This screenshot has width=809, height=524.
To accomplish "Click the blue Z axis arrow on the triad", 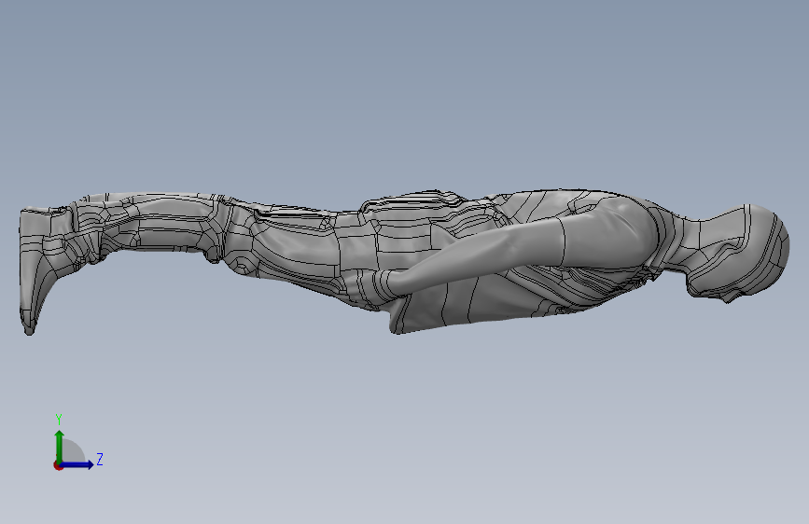I will pyautogui.click(x=77, y=464).
